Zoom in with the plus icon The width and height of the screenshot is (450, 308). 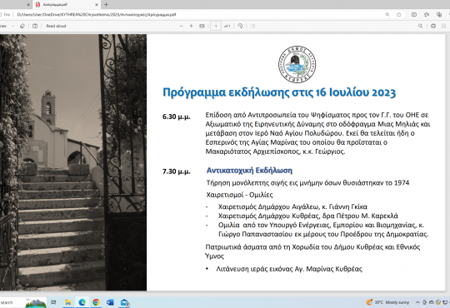point(192,26)
